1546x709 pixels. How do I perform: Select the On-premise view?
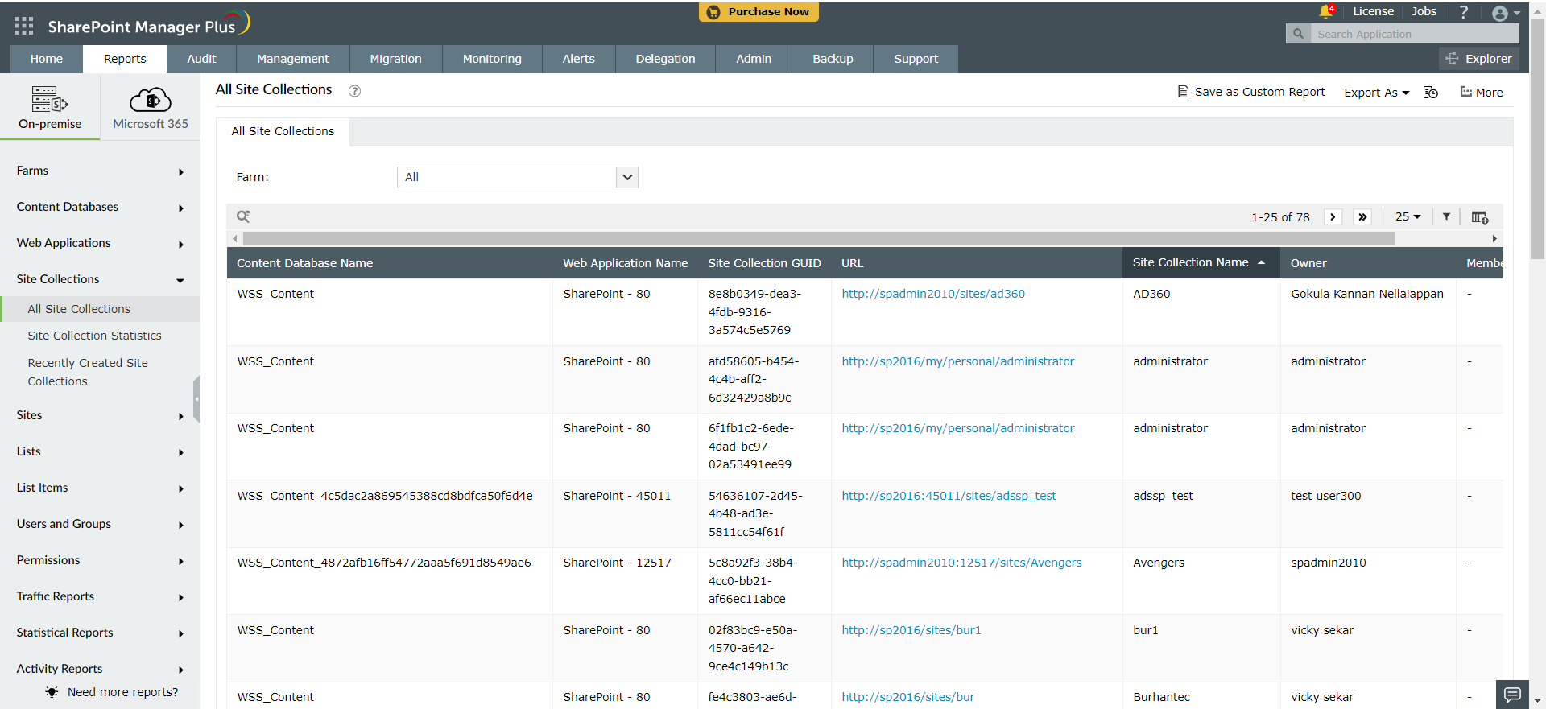coord(50,108)
